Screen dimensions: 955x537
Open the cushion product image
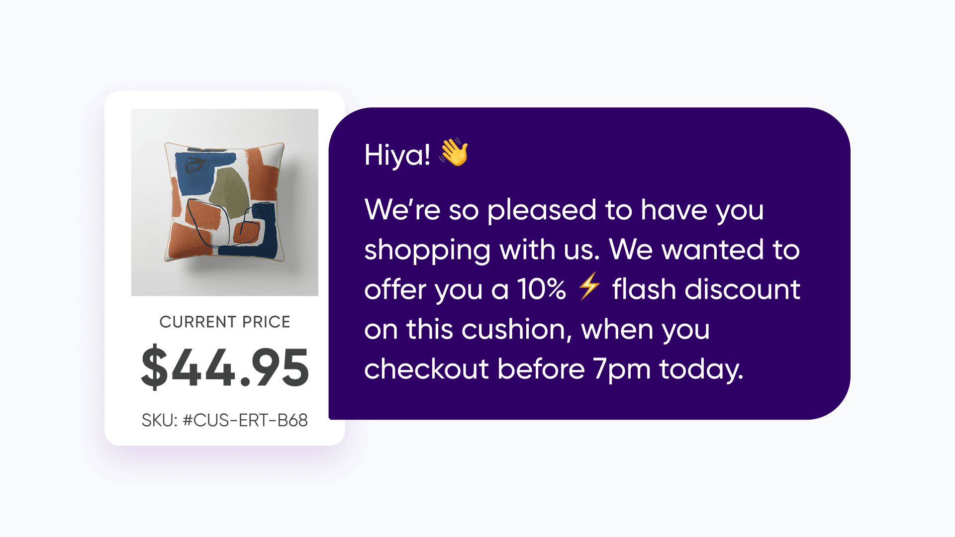[x=225, y=202]
